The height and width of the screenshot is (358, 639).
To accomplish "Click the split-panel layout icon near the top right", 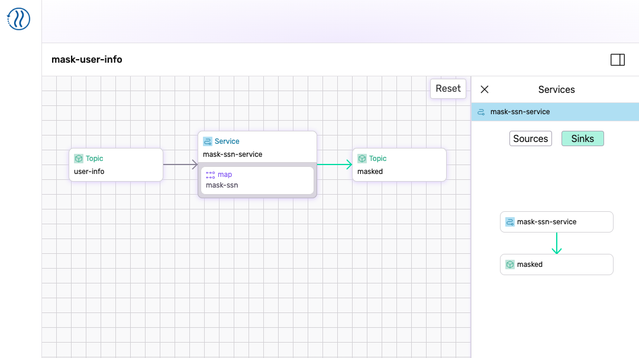I will coord(618,59).
